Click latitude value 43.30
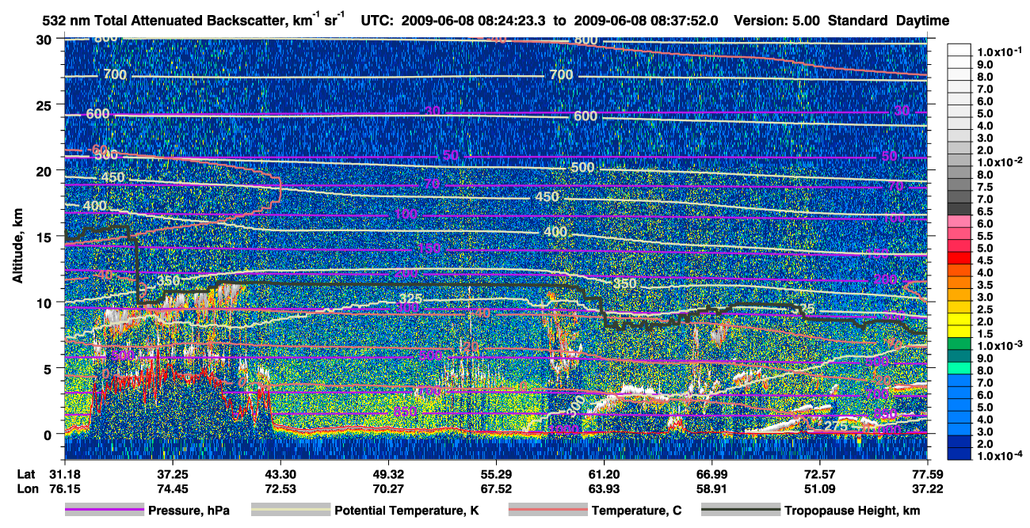This screenshot has width=1030, height=528. coord(280,473)
